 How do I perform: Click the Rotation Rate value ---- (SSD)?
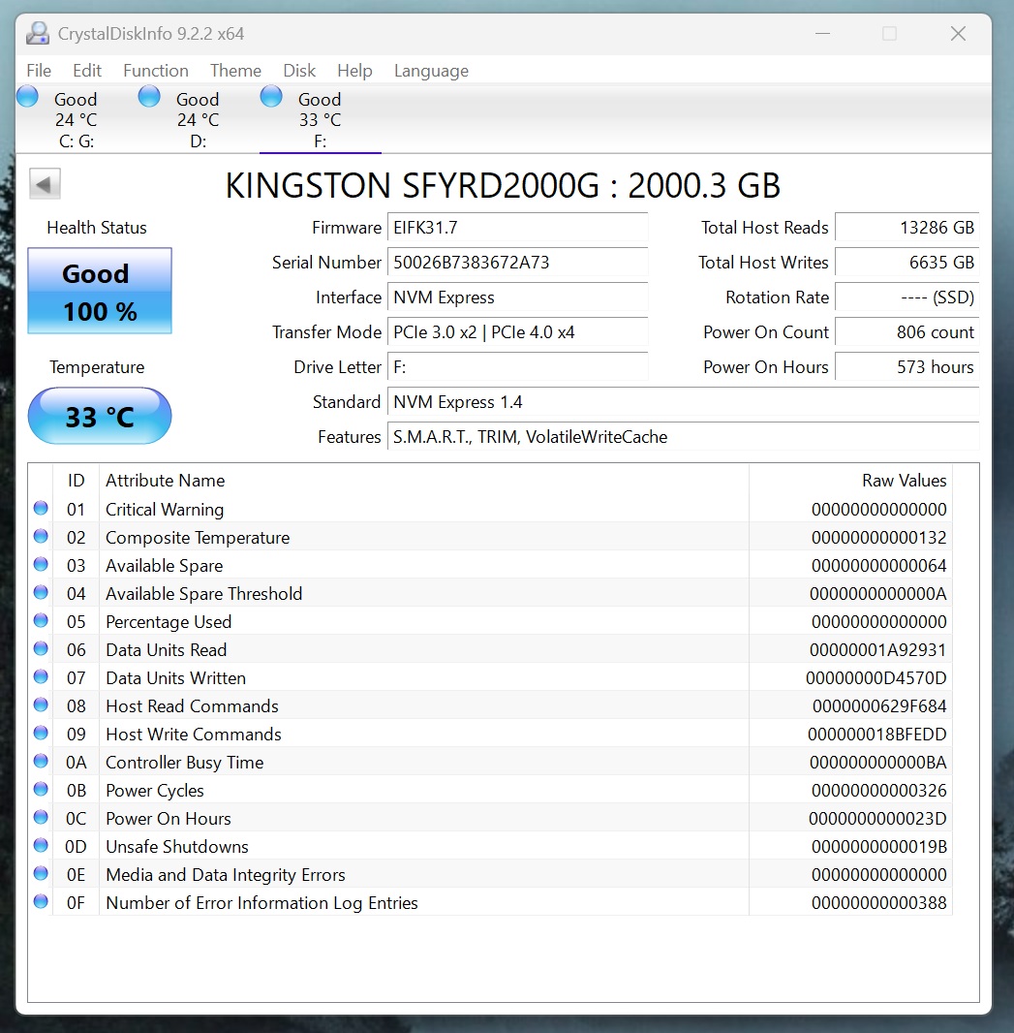[x=907, y=297]
